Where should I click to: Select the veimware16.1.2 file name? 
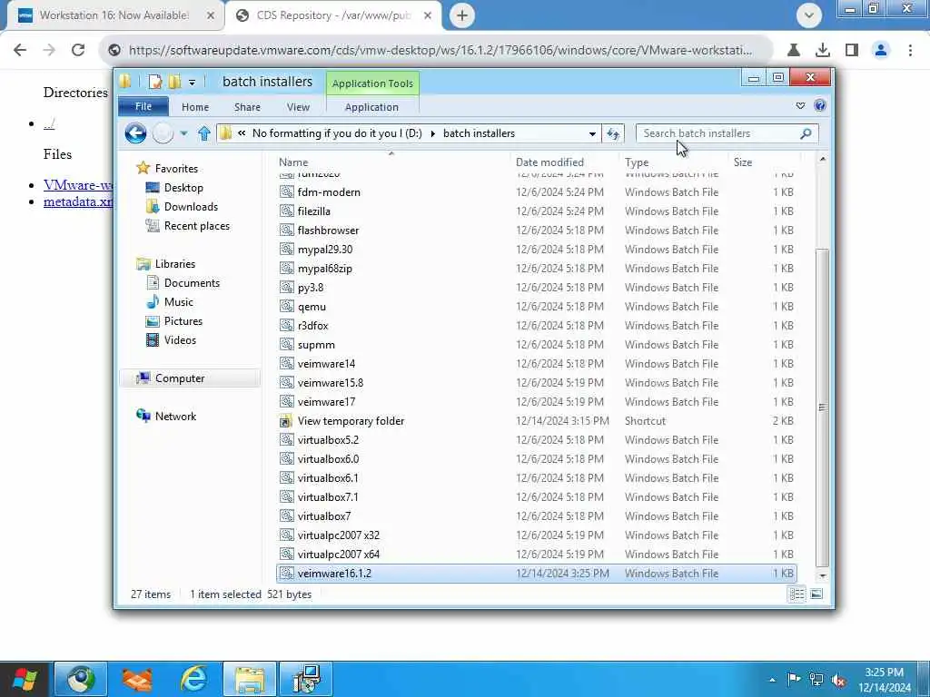click(x=334, y=574)
